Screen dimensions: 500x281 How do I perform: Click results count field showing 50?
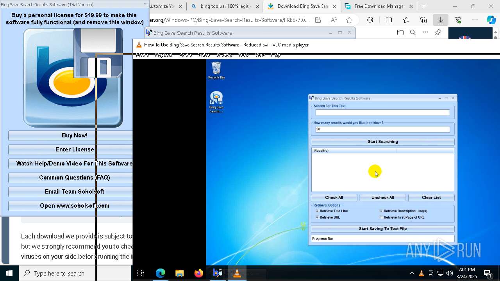pos(383,129)
